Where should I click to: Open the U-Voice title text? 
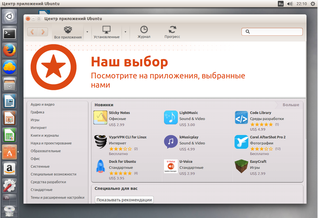pyautogui.click(x=186, y=161)
